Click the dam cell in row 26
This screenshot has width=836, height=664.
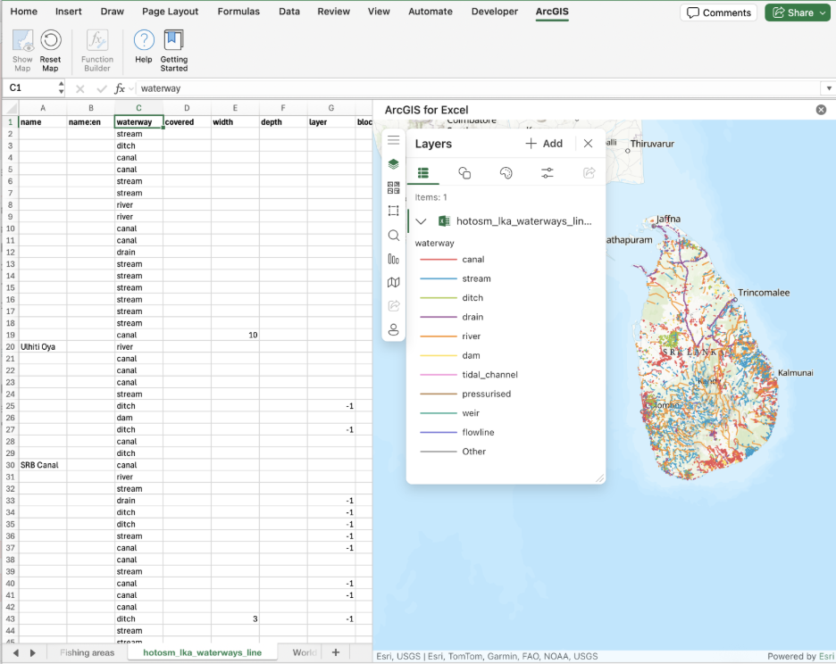coord(138,418)
